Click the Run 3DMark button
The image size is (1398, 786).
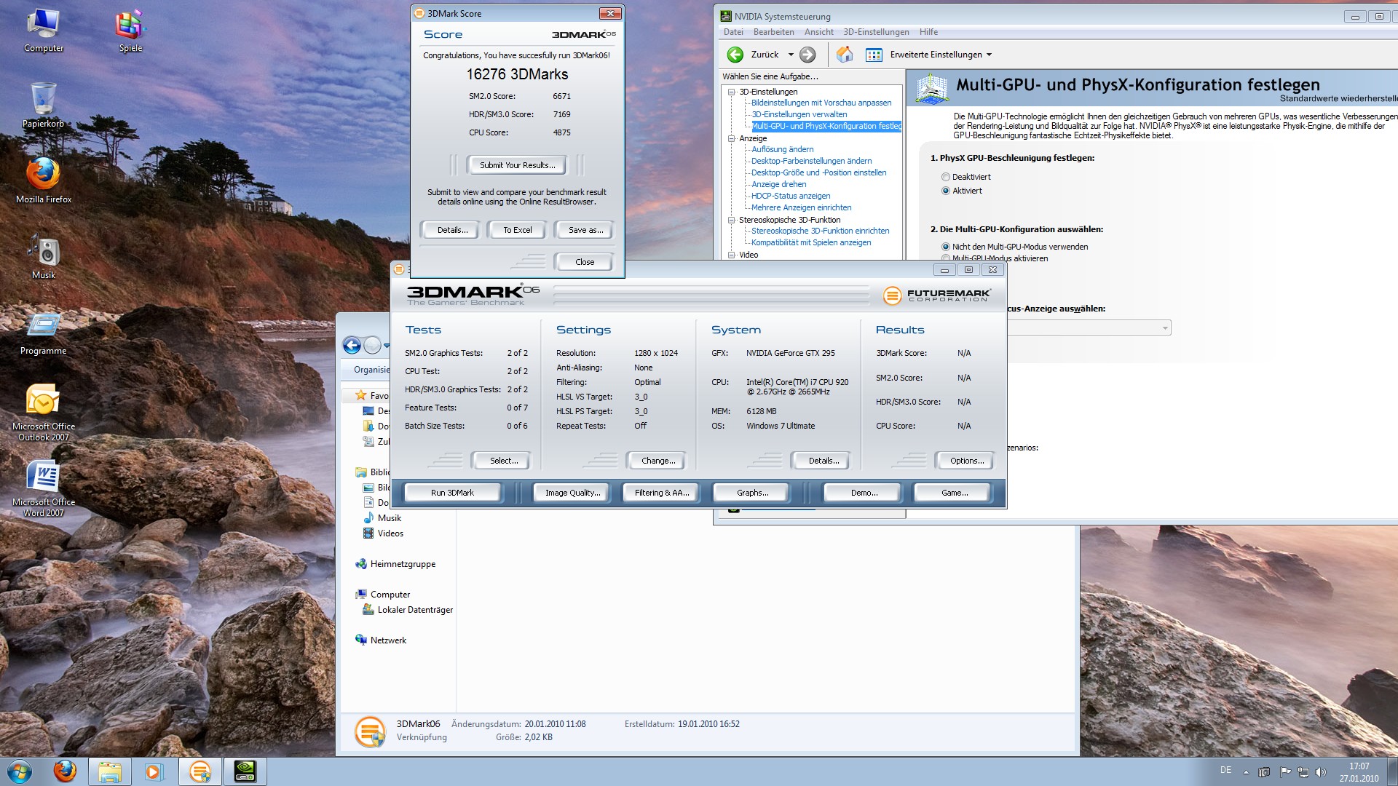point(452,493)
